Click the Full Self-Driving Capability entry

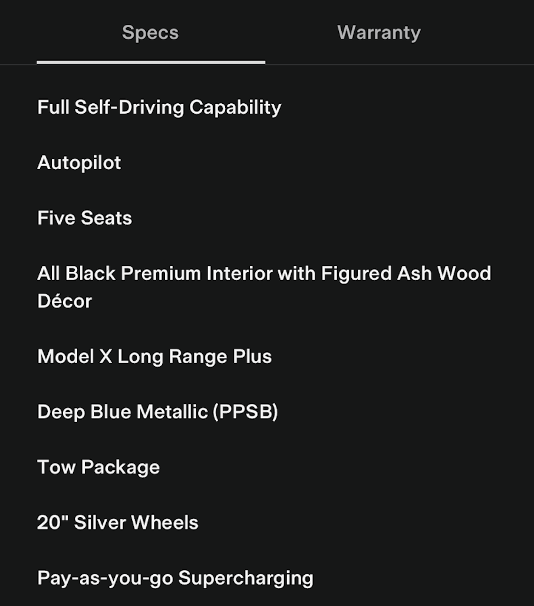click(x=159, y=107)
